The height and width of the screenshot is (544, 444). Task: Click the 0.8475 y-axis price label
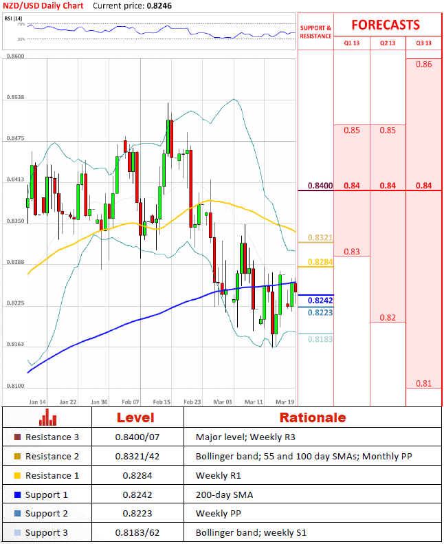click(16, 138)
